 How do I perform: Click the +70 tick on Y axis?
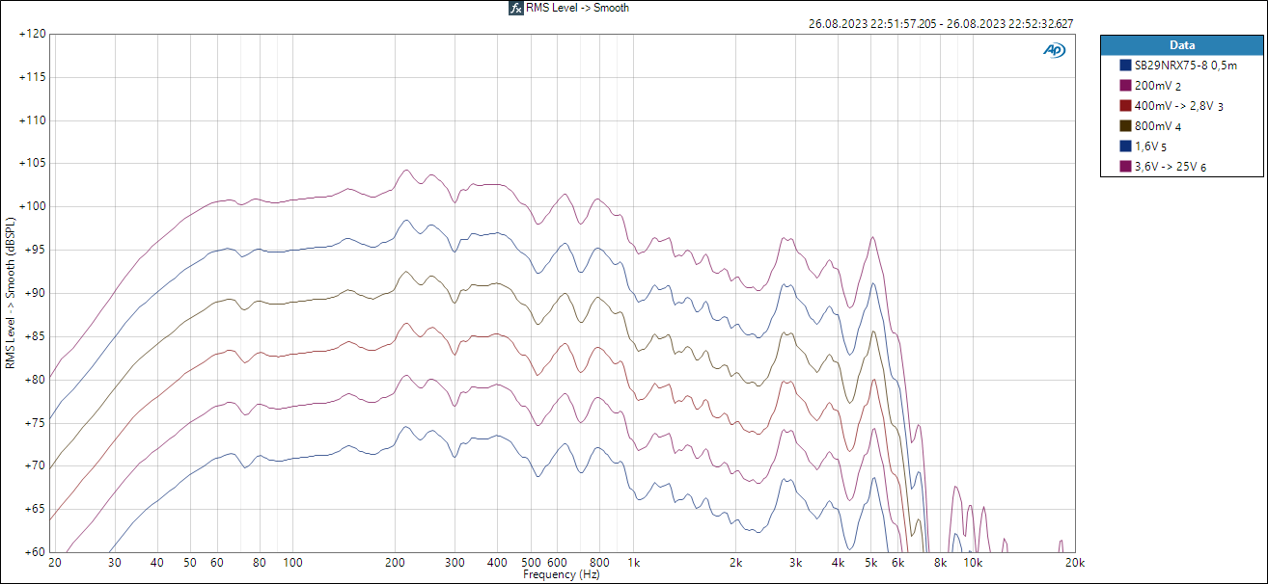pos(34,465)
